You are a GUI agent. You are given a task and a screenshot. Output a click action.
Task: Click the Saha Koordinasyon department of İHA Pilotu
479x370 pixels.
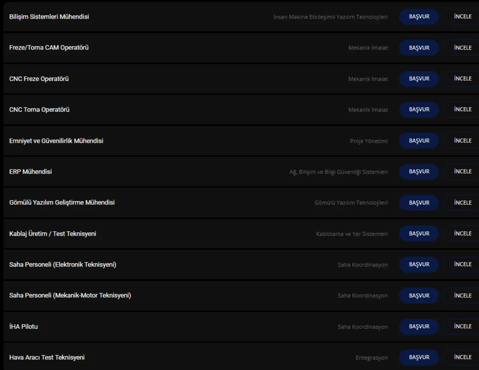363,327
